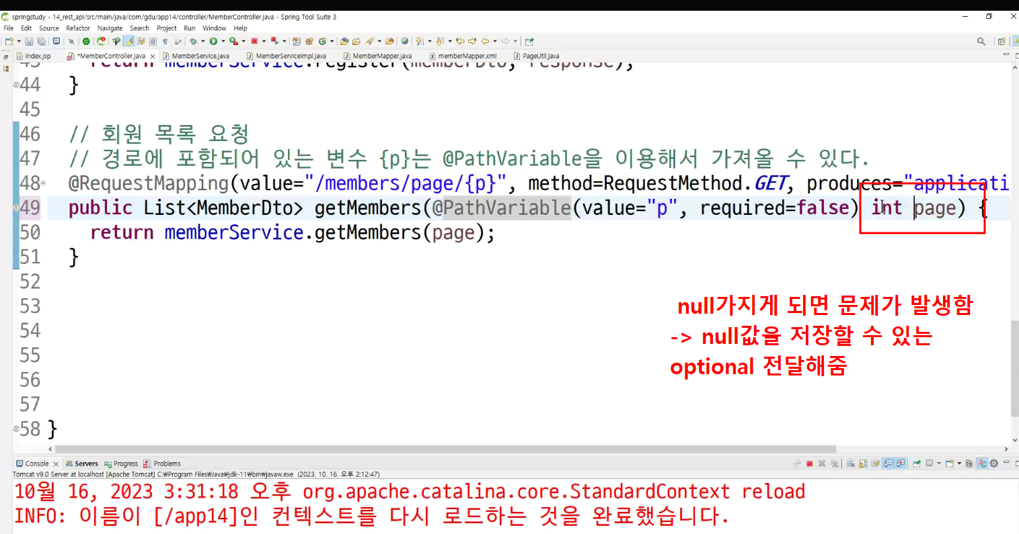
Task: Click the Forward navigation arrow in the toolbar
Action: pos(505,42)
